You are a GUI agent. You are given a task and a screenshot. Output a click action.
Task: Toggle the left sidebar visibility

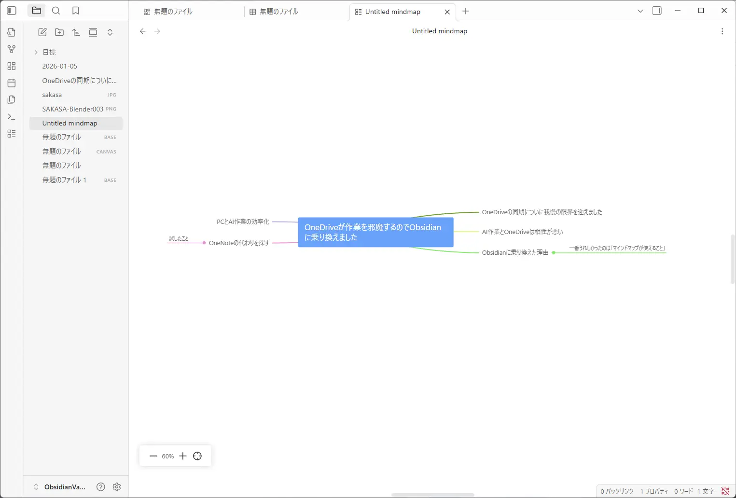12,11
